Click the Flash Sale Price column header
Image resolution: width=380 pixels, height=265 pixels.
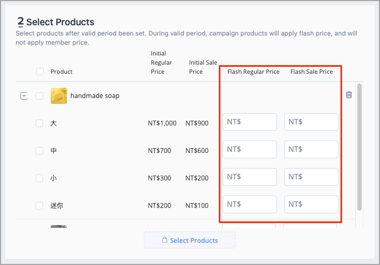tap(312, 72)
